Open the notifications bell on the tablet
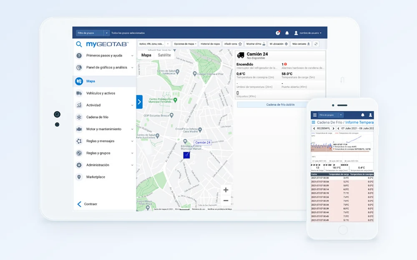 (287, 33)
